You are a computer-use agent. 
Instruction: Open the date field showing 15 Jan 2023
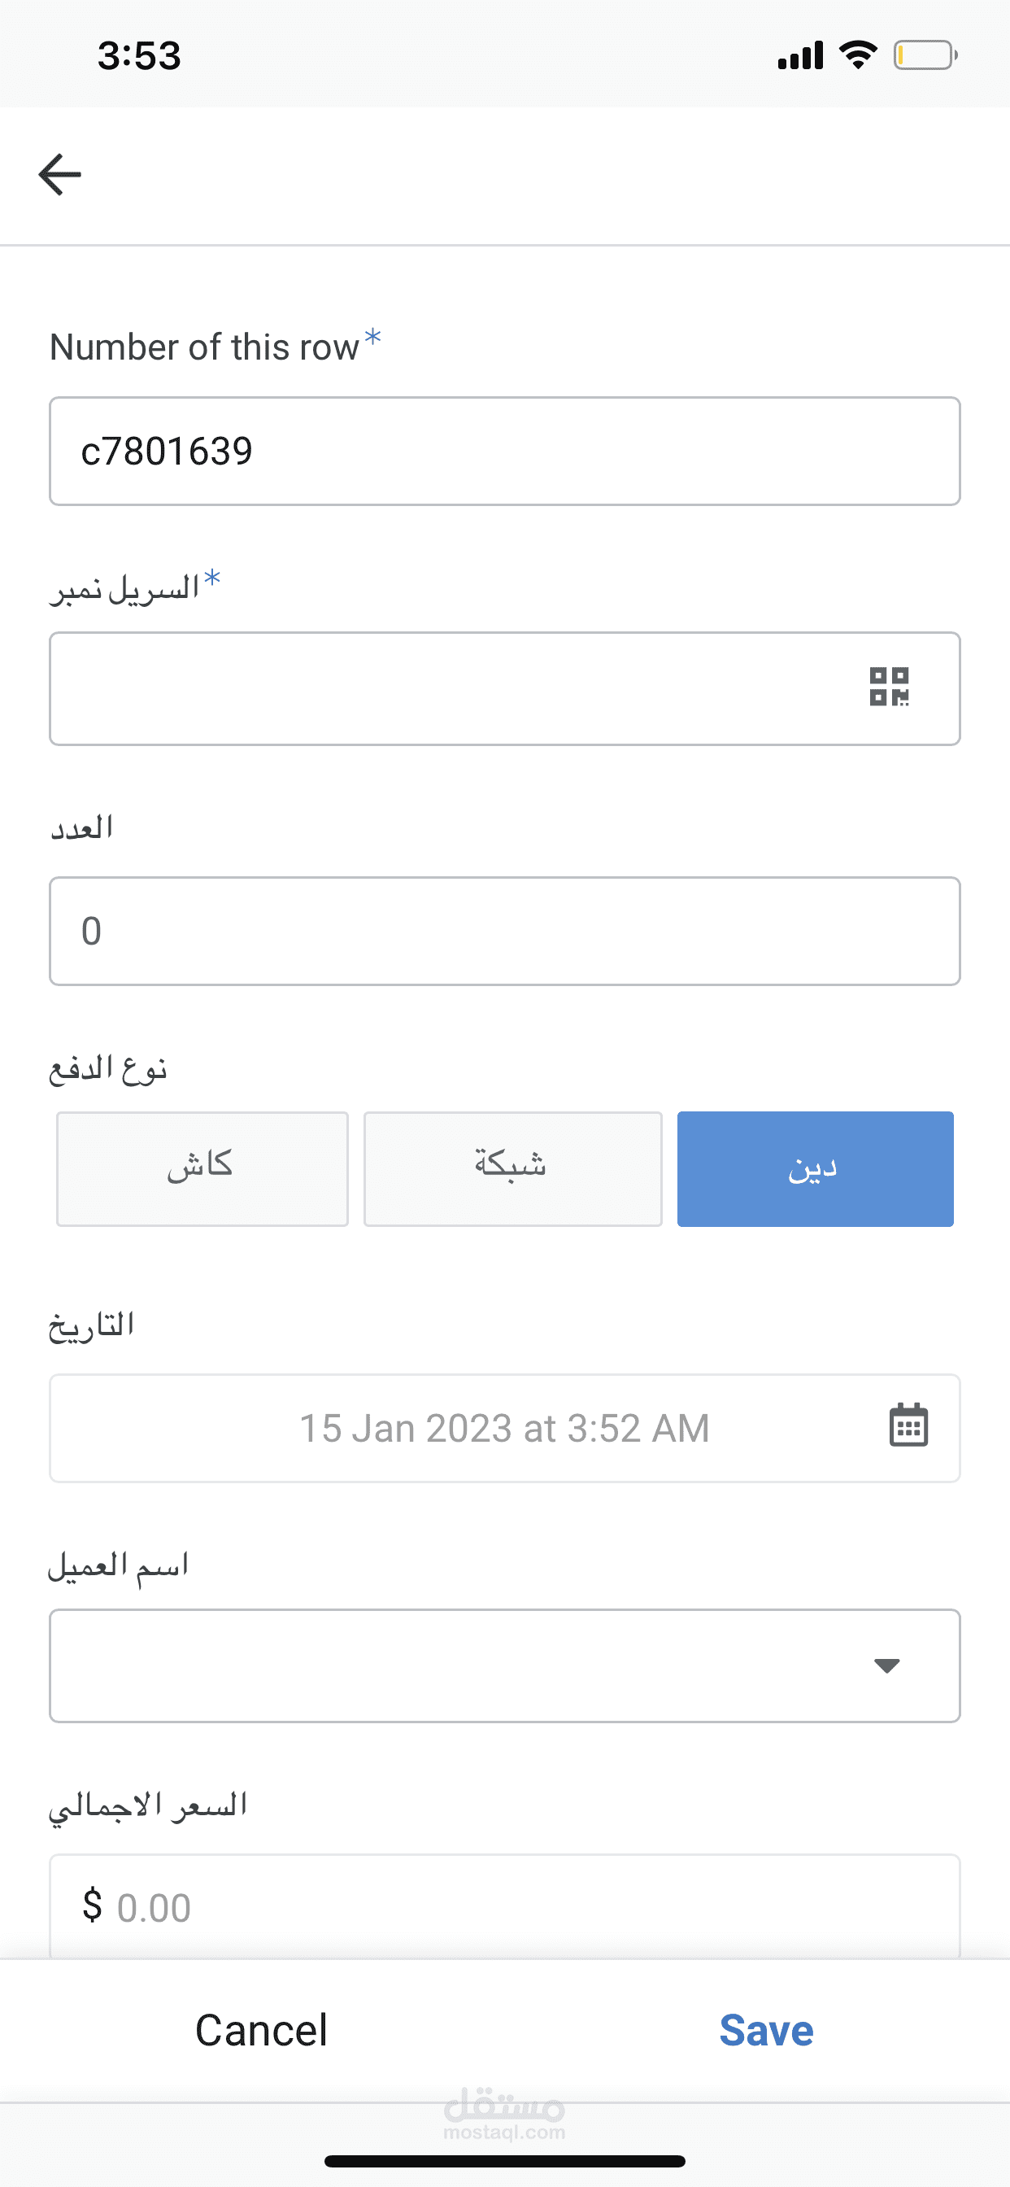504,1428
